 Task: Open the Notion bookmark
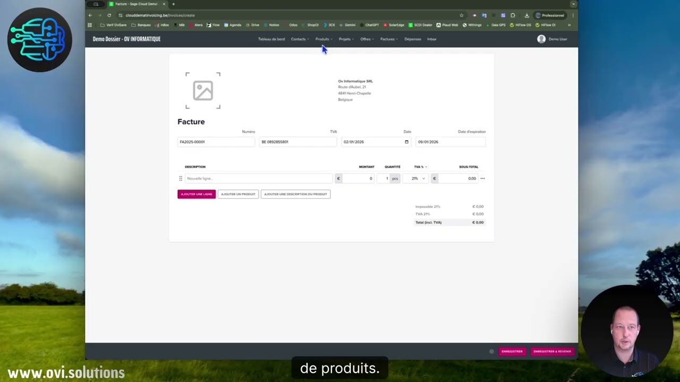click(x=271, y=25)
